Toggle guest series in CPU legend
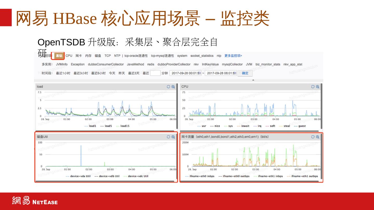This screenshot has width=374, height=210. 300,126
